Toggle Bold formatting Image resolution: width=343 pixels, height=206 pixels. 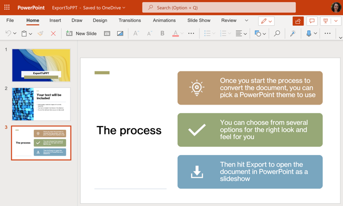tap(163, 33)
